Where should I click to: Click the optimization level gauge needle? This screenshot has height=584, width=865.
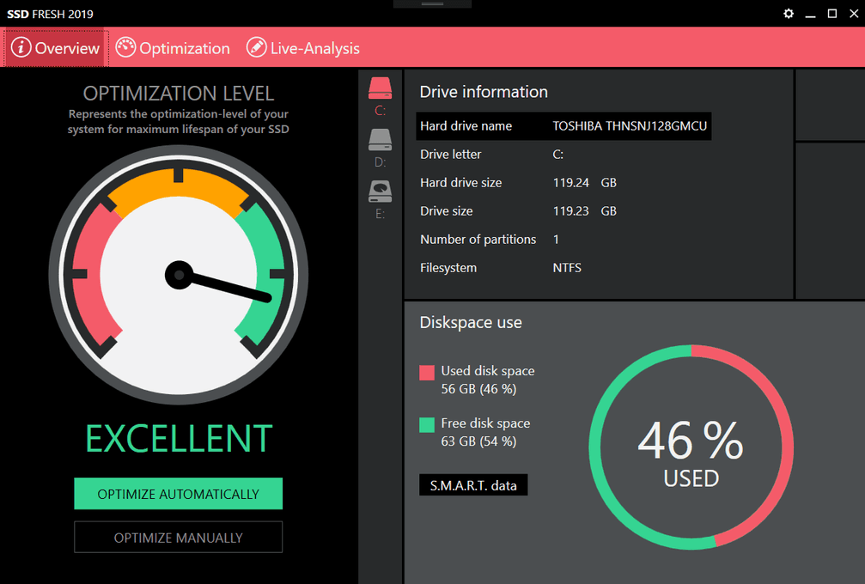(225, 286)
